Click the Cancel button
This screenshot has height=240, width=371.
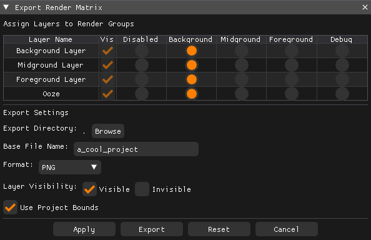coord(287,229)
